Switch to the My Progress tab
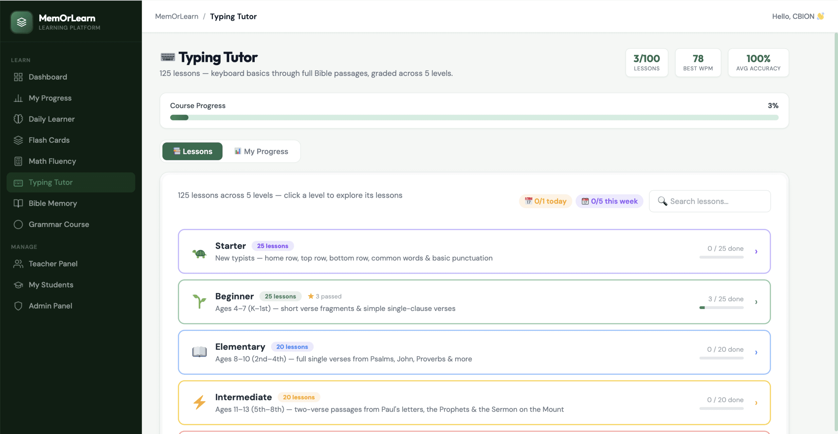The width and height of the screenshot is (838, 434). 261,151
